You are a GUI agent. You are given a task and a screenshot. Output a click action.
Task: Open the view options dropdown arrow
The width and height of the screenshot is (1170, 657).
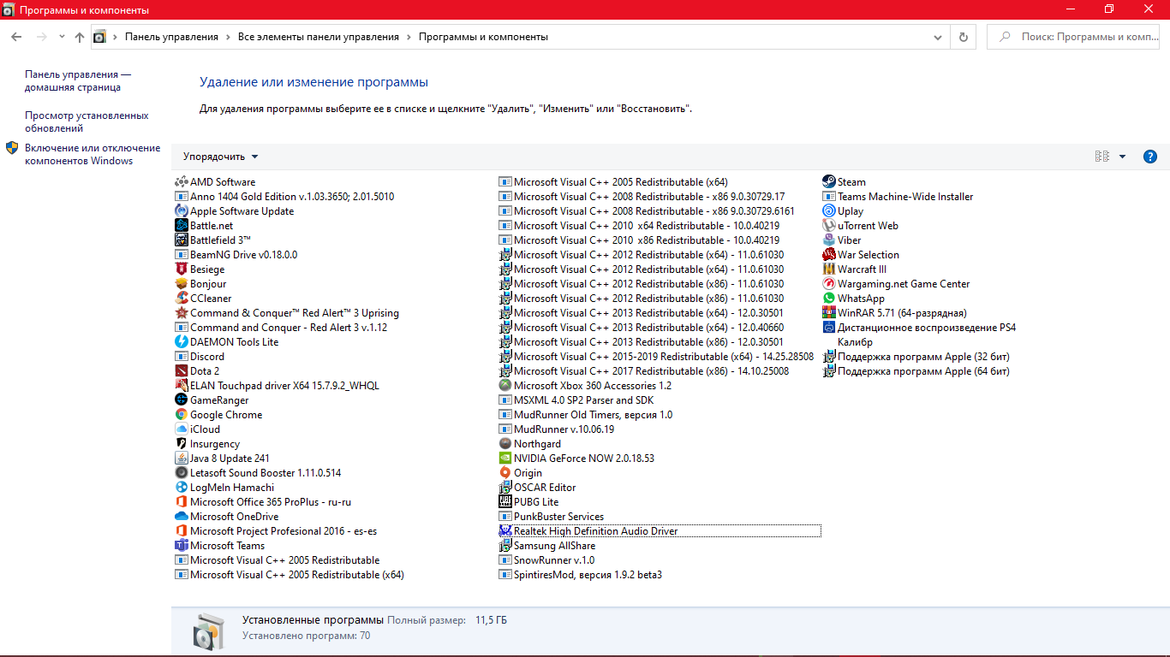[x=1122, y=157]
